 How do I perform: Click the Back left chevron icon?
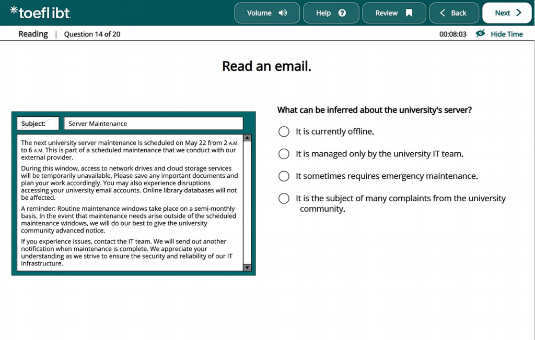tap(443, 13)
